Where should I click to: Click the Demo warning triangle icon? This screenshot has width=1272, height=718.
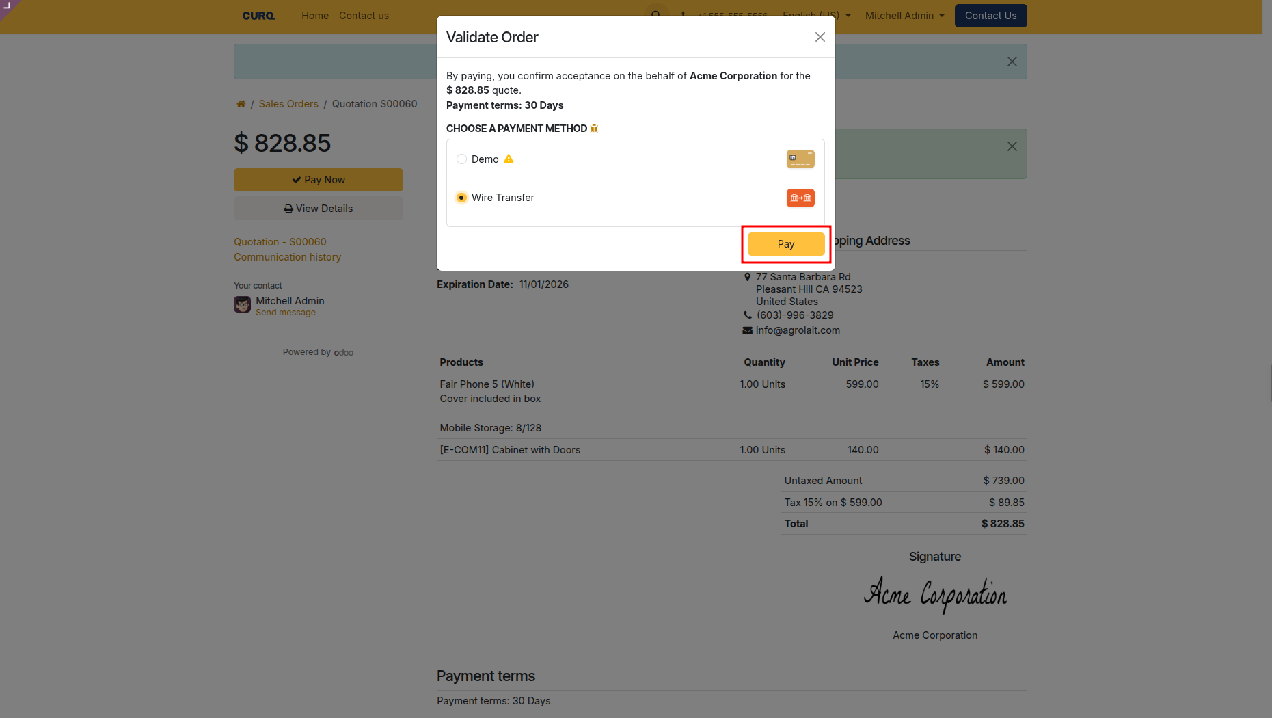coord(509,159)
